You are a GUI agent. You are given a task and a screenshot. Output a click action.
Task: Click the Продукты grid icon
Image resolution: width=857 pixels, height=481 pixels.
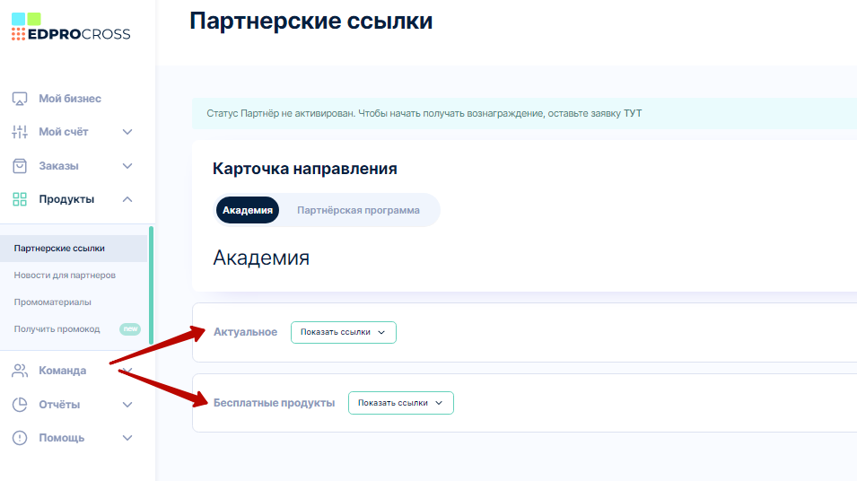(x=20, y=199)
